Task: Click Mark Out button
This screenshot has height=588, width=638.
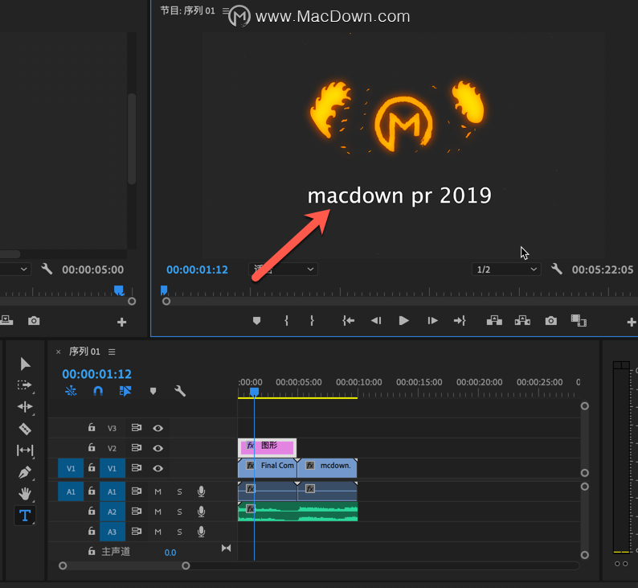Action: click(x=312, y=321)
